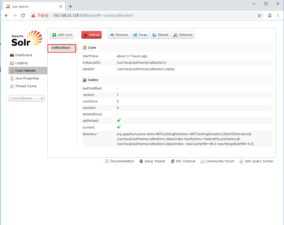Click the Dashboard gauge icon

[12, 55]
